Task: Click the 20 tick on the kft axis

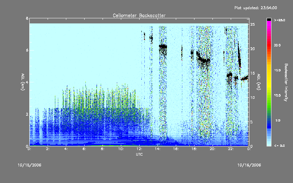Action: tap(253, 49)
